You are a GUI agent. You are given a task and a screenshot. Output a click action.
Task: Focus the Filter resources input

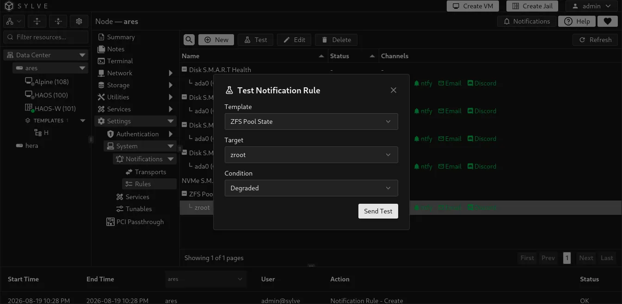[46, 37]
